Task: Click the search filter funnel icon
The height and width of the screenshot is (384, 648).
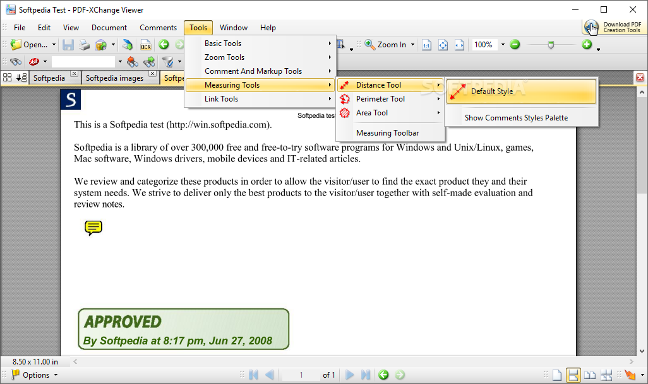Action: pyautogui.click(x=167, y=62)
